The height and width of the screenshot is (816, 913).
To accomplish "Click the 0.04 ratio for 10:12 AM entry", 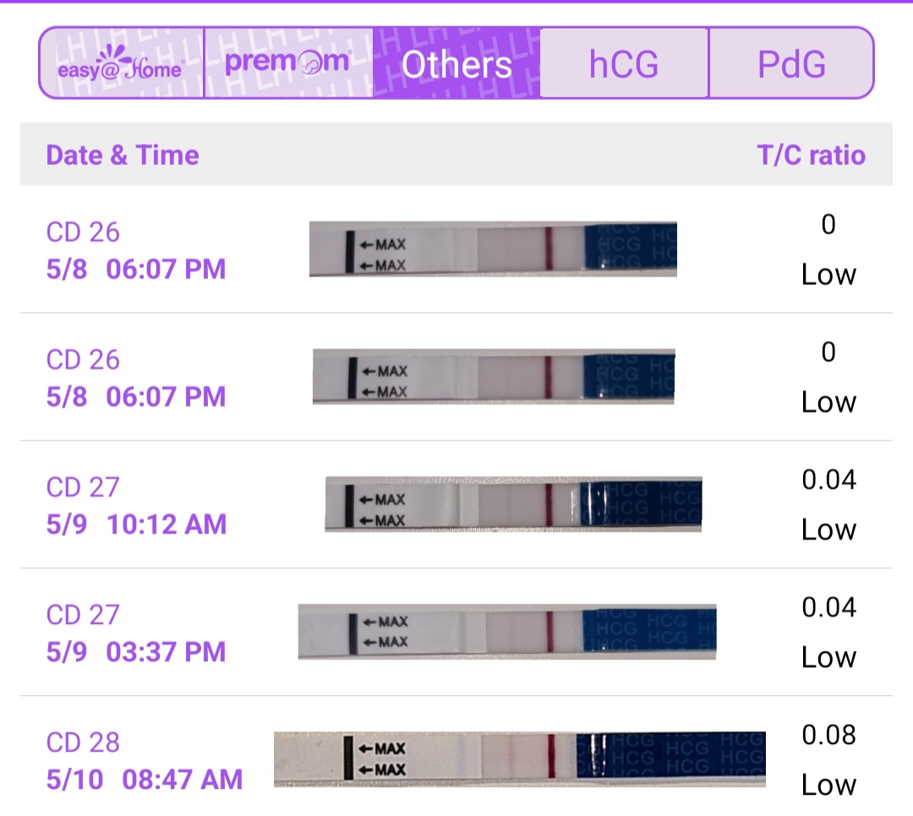I will click(828, 480).
